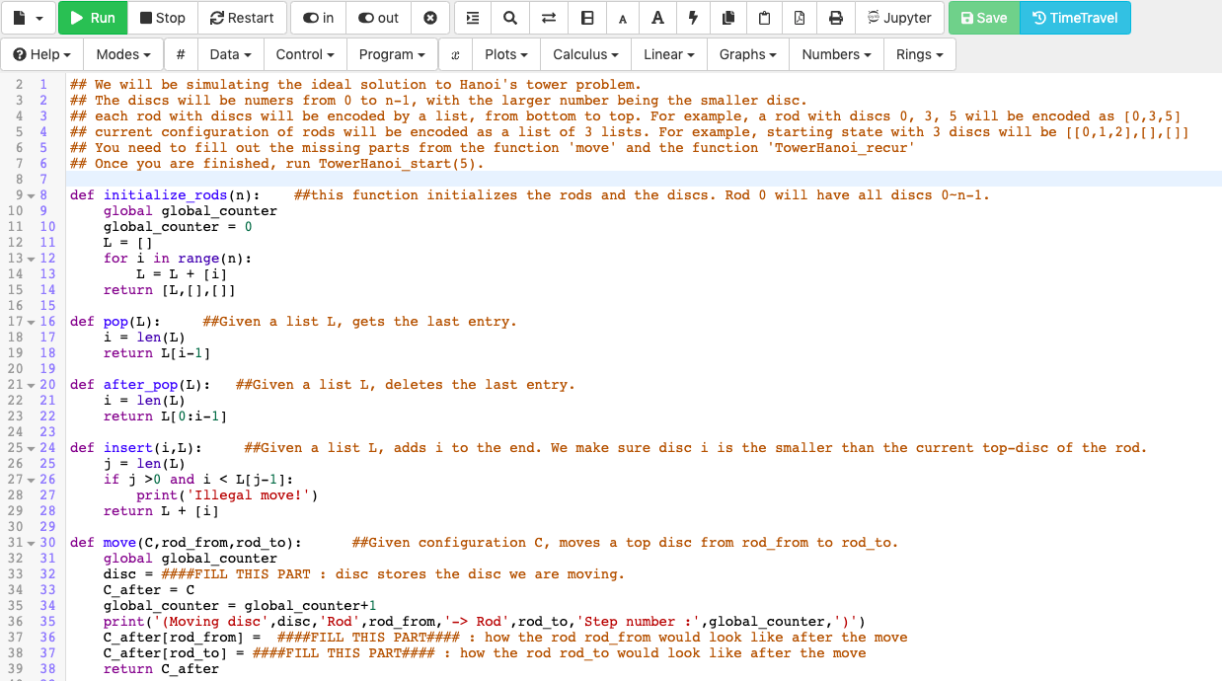1222x681 pixels.
Task: Open the Jupyter kernel selector
Action: pos(899,18)
